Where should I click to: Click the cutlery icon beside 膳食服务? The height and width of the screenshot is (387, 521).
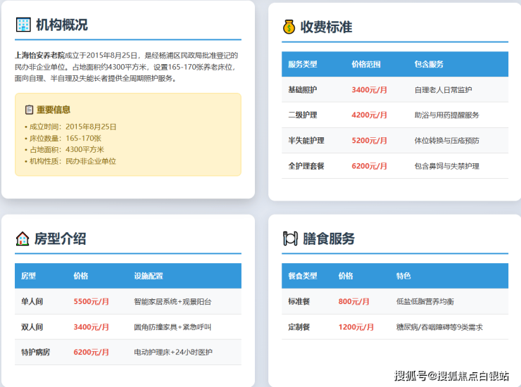[x=289, y=239]
